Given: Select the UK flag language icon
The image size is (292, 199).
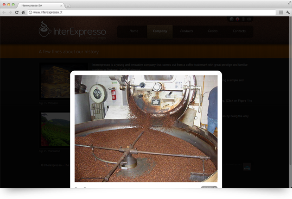Looking at the screenshot, I should [x=237, y=19].
